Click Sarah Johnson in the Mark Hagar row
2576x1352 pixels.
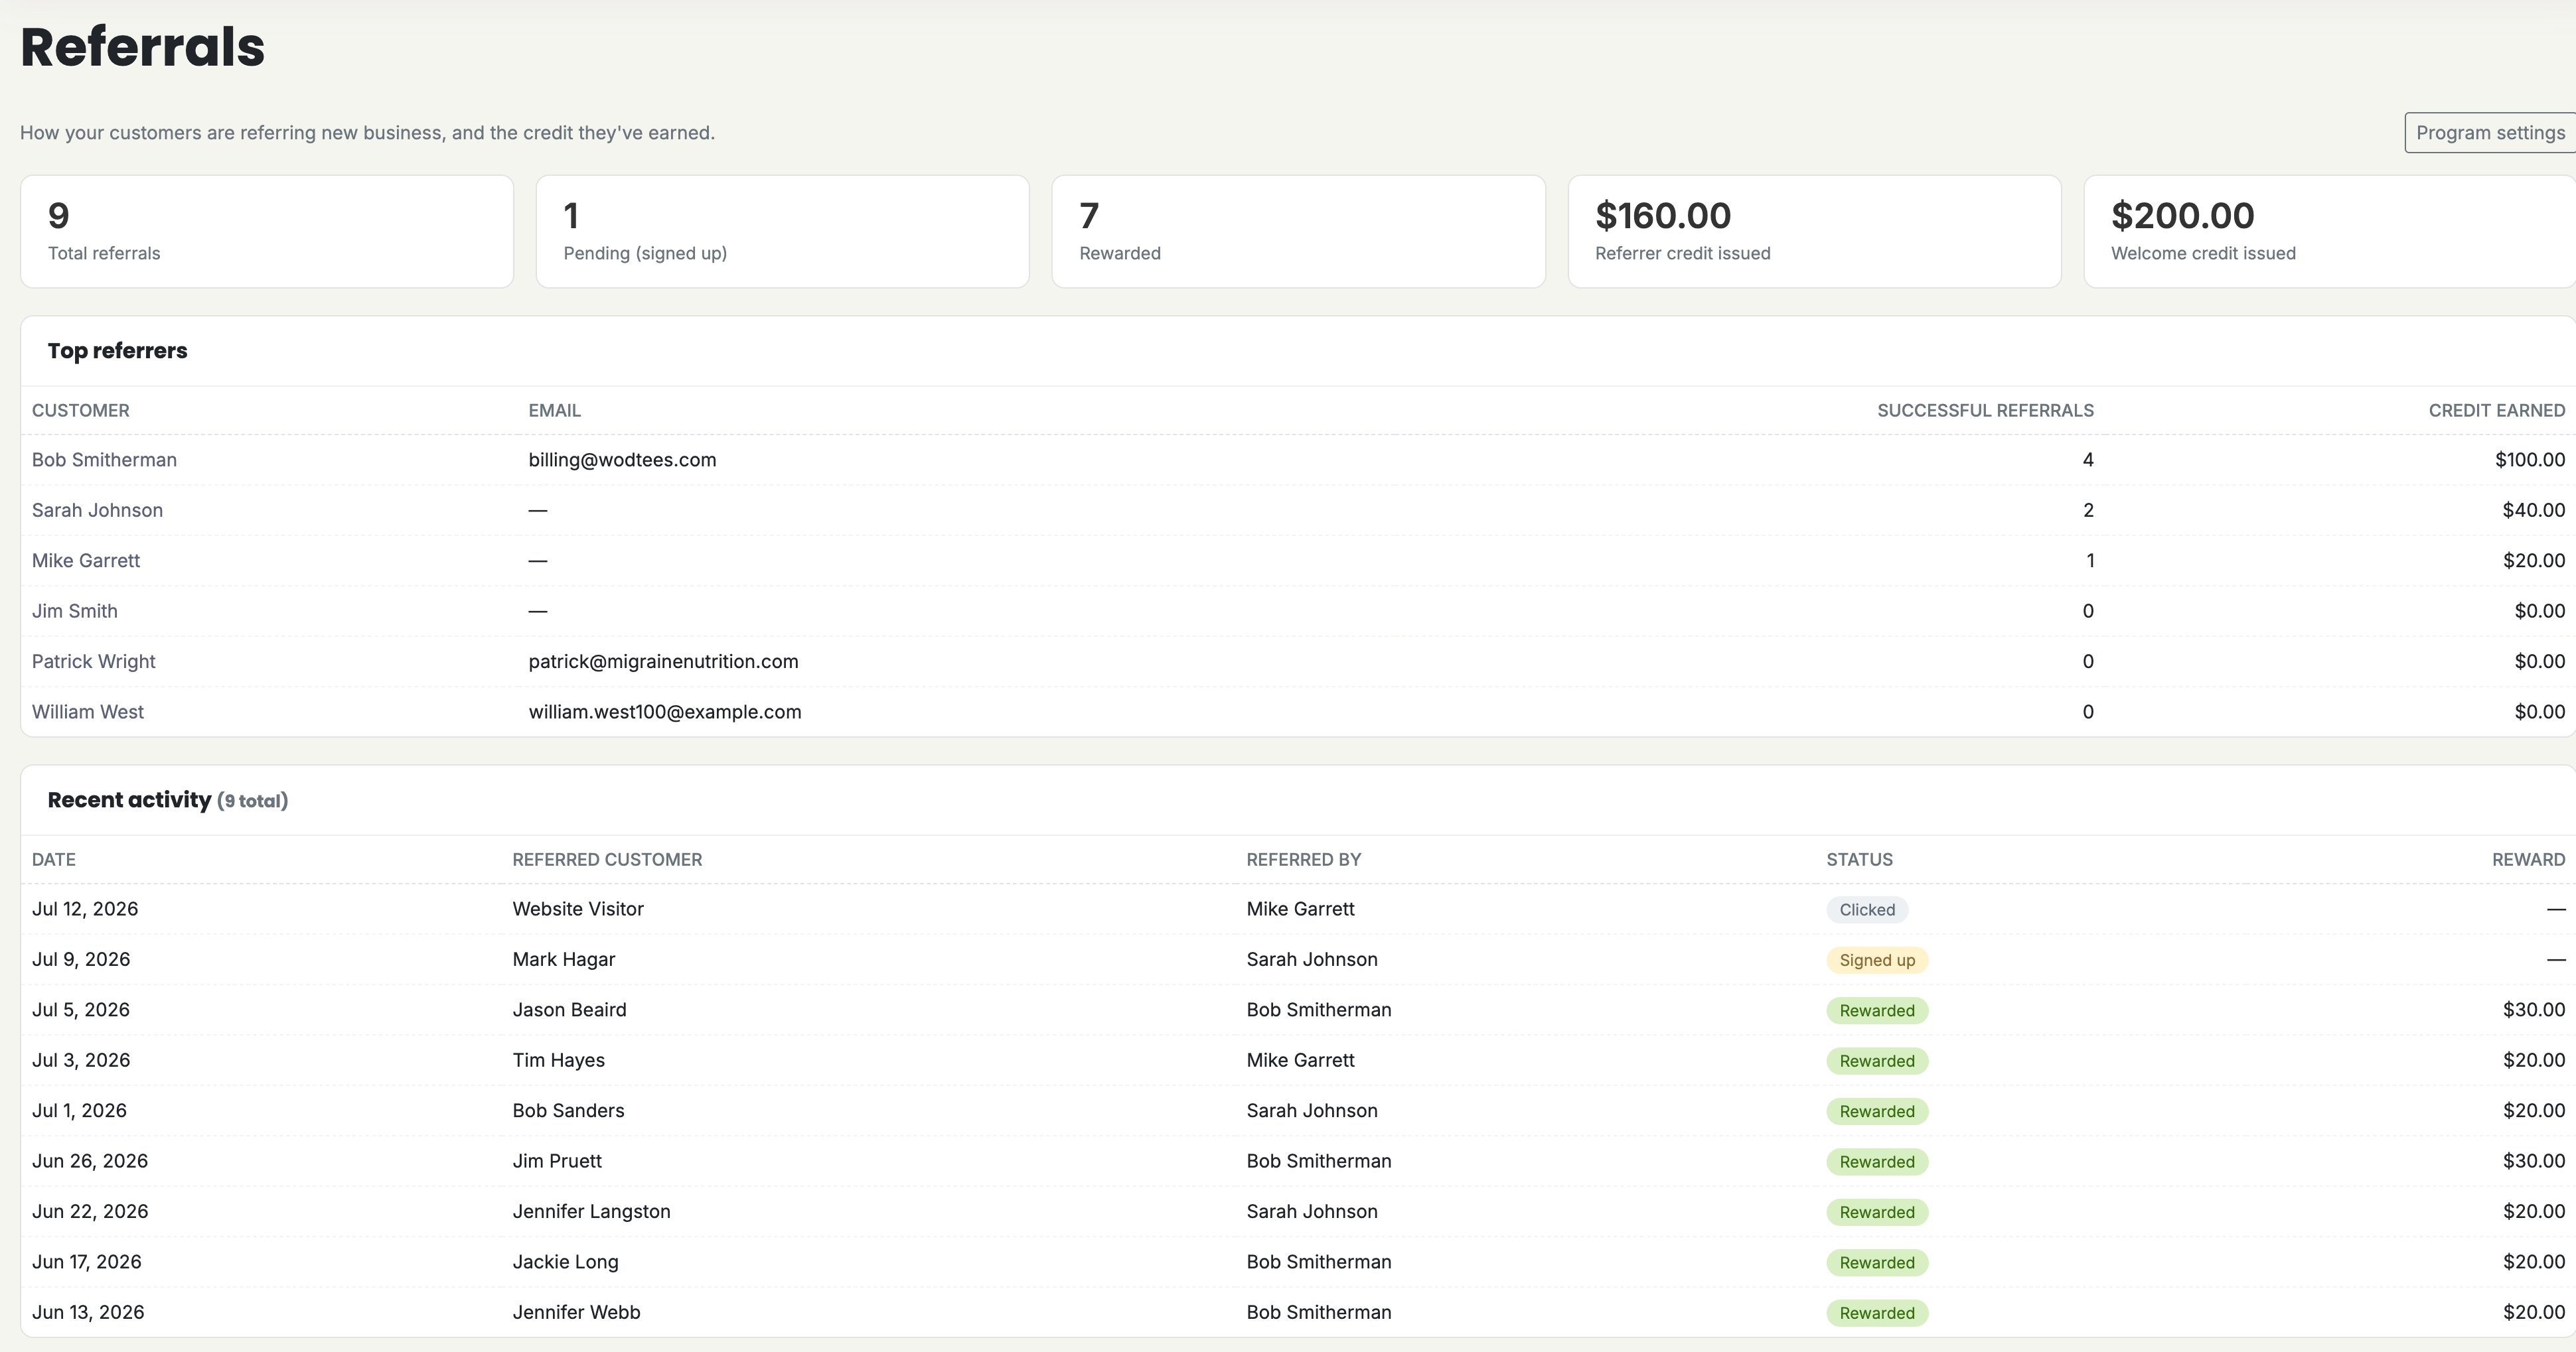coord(1312,959)
